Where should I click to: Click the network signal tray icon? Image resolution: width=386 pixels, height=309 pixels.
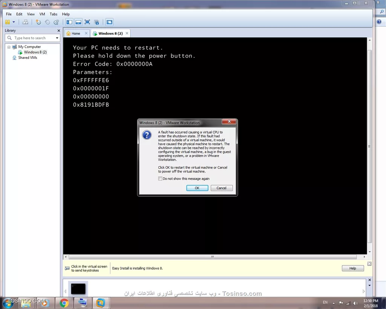(x=348, y=303)
